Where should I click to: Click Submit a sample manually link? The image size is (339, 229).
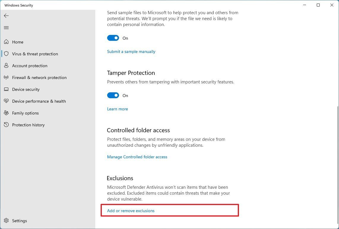[x=131, y=51]
